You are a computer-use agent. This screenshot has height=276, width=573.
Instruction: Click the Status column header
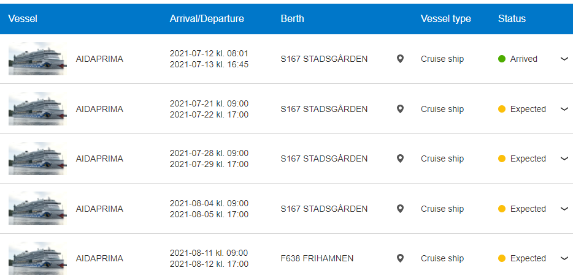click(512, 18)
